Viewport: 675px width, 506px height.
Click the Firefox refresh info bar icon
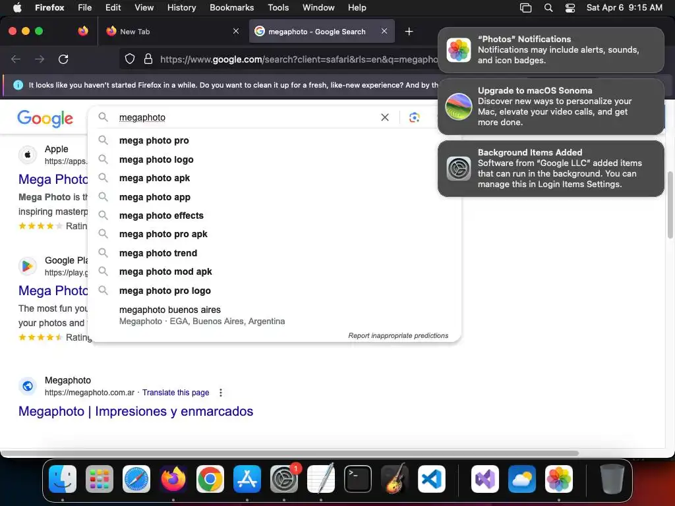[x=18, y=85]
